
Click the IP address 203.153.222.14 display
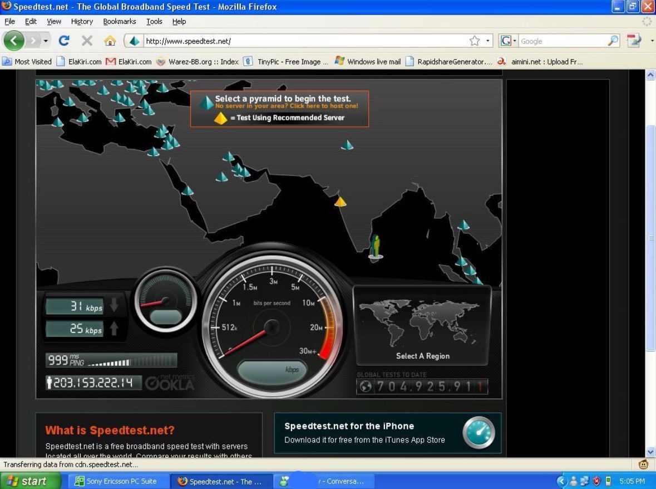point(93,383)
